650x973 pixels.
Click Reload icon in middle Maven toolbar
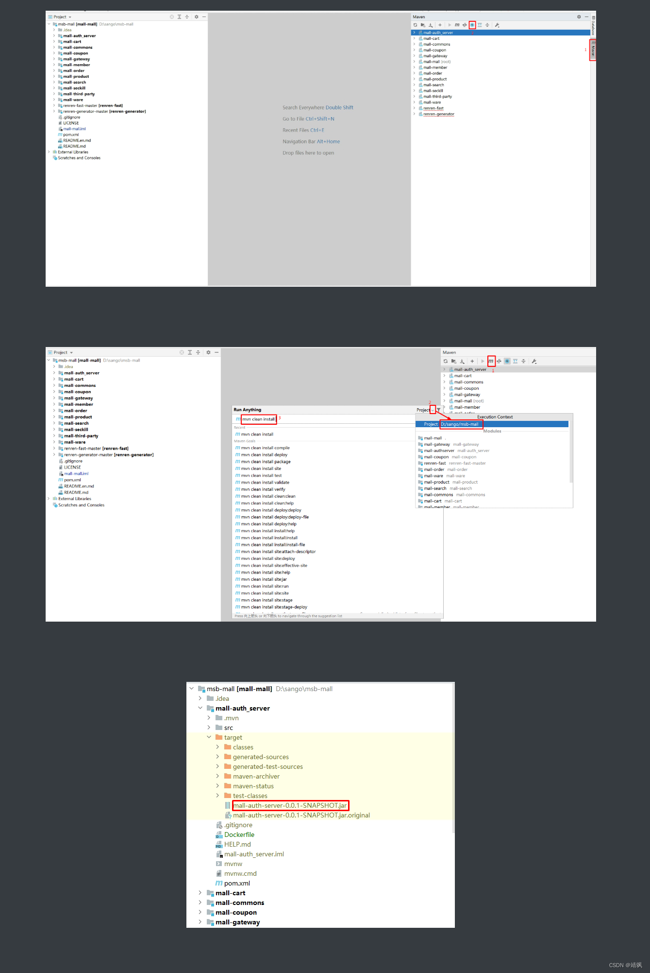[x=446, y=361]
